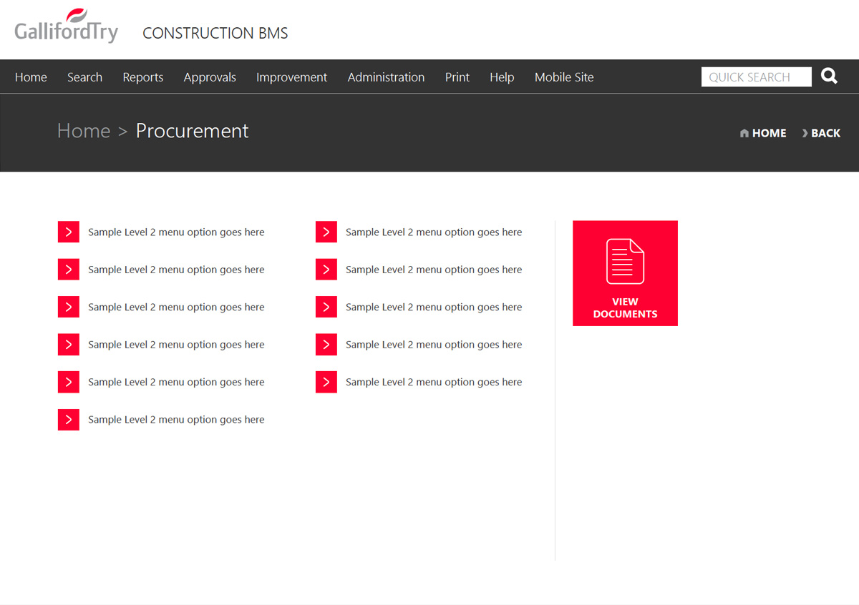Open the View Documents tile
Screen dimensions: 859x605
click(625, 273)
